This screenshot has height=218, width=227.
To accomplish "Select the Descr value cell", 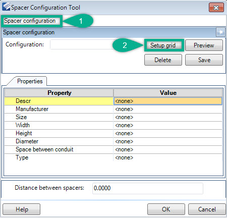I will [x=167, y=101].
